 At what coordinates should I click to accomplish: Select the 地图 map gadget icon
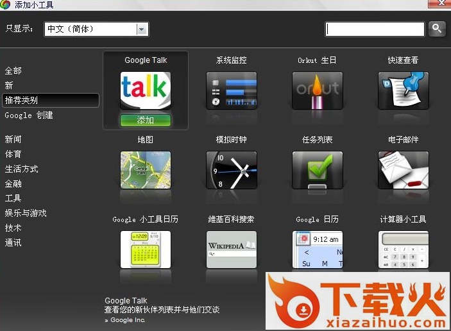(146, 170)
